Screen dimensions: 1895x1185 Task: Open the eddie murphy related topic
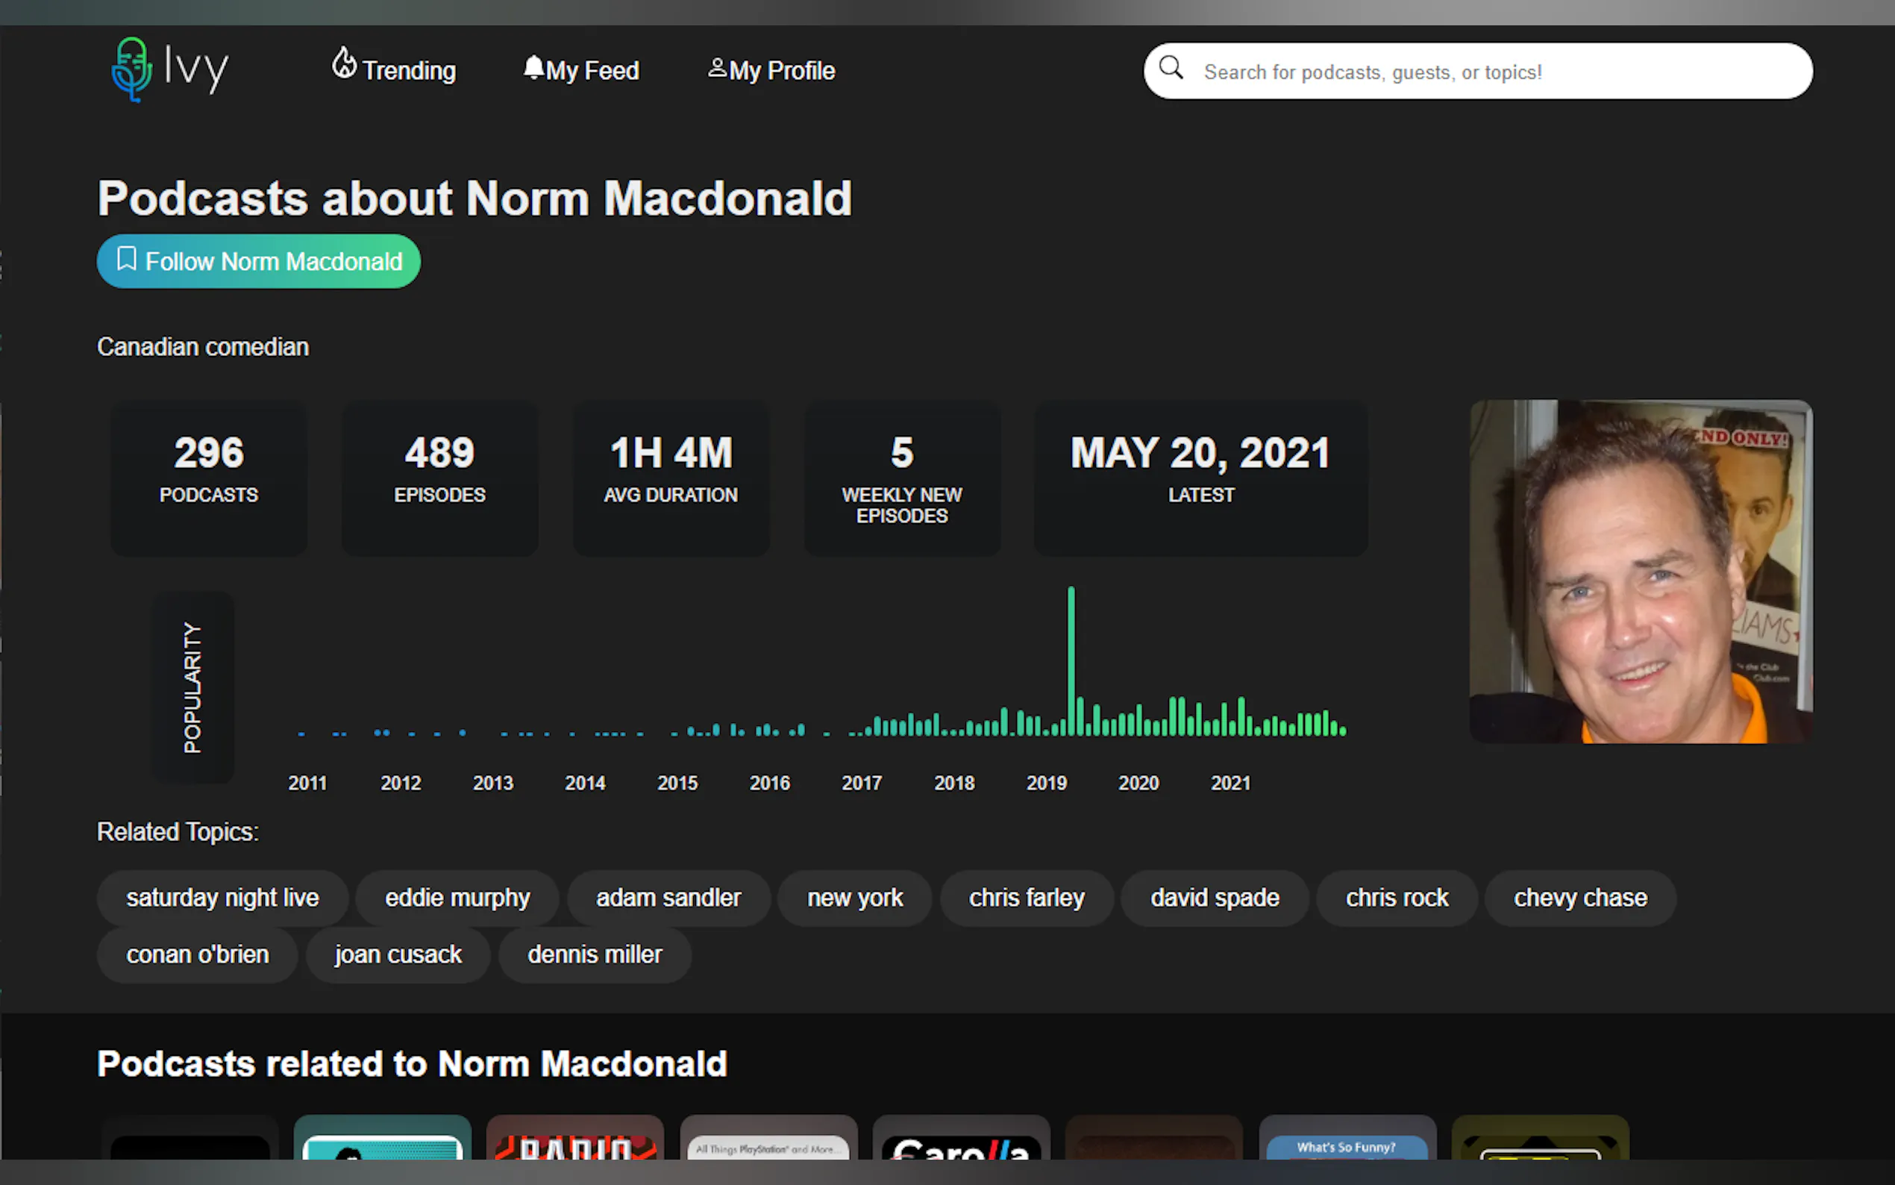coord(457,898)
